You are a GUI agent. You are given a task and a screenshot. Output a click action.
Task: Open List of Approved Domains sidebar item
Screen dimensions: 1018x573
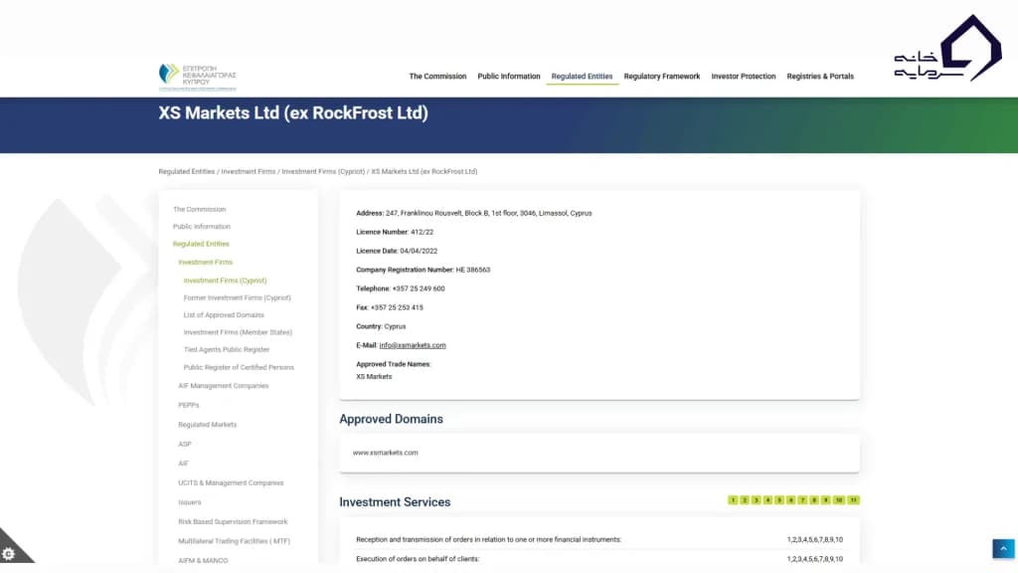pyautogui.click(x=224, y=315)
